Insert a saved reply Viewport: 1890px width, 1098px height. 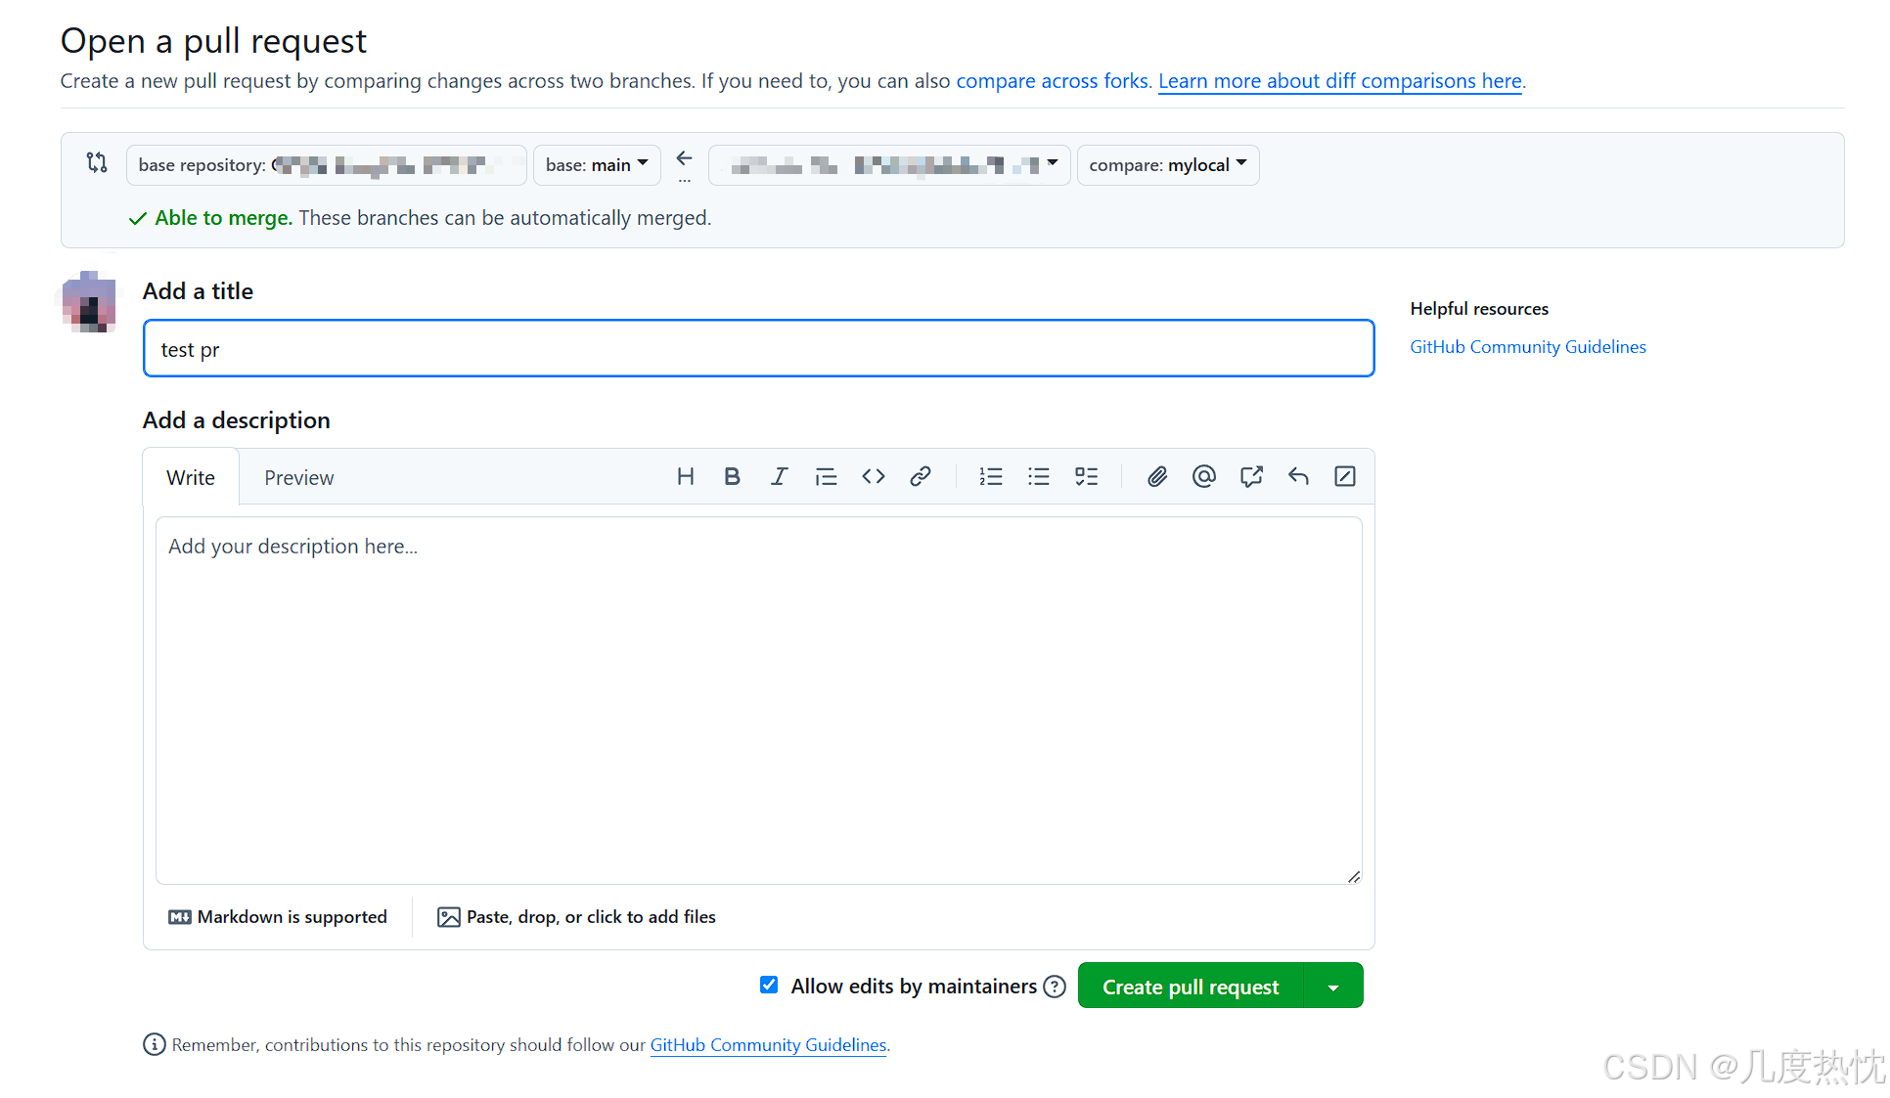(1298, 476)
